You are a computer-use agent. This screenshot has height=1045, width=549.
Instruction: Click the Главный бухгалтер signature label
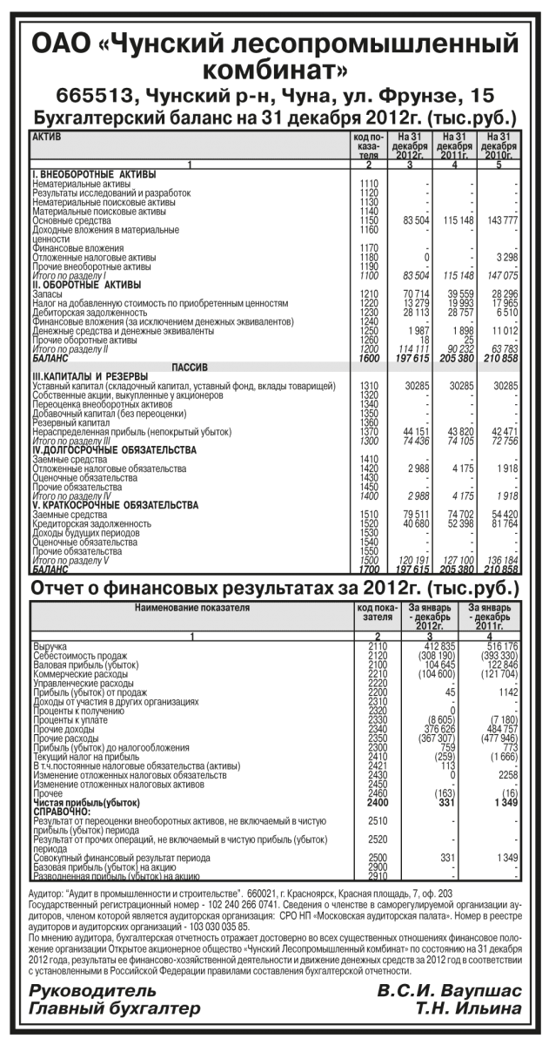click(x=115, y=1008)
